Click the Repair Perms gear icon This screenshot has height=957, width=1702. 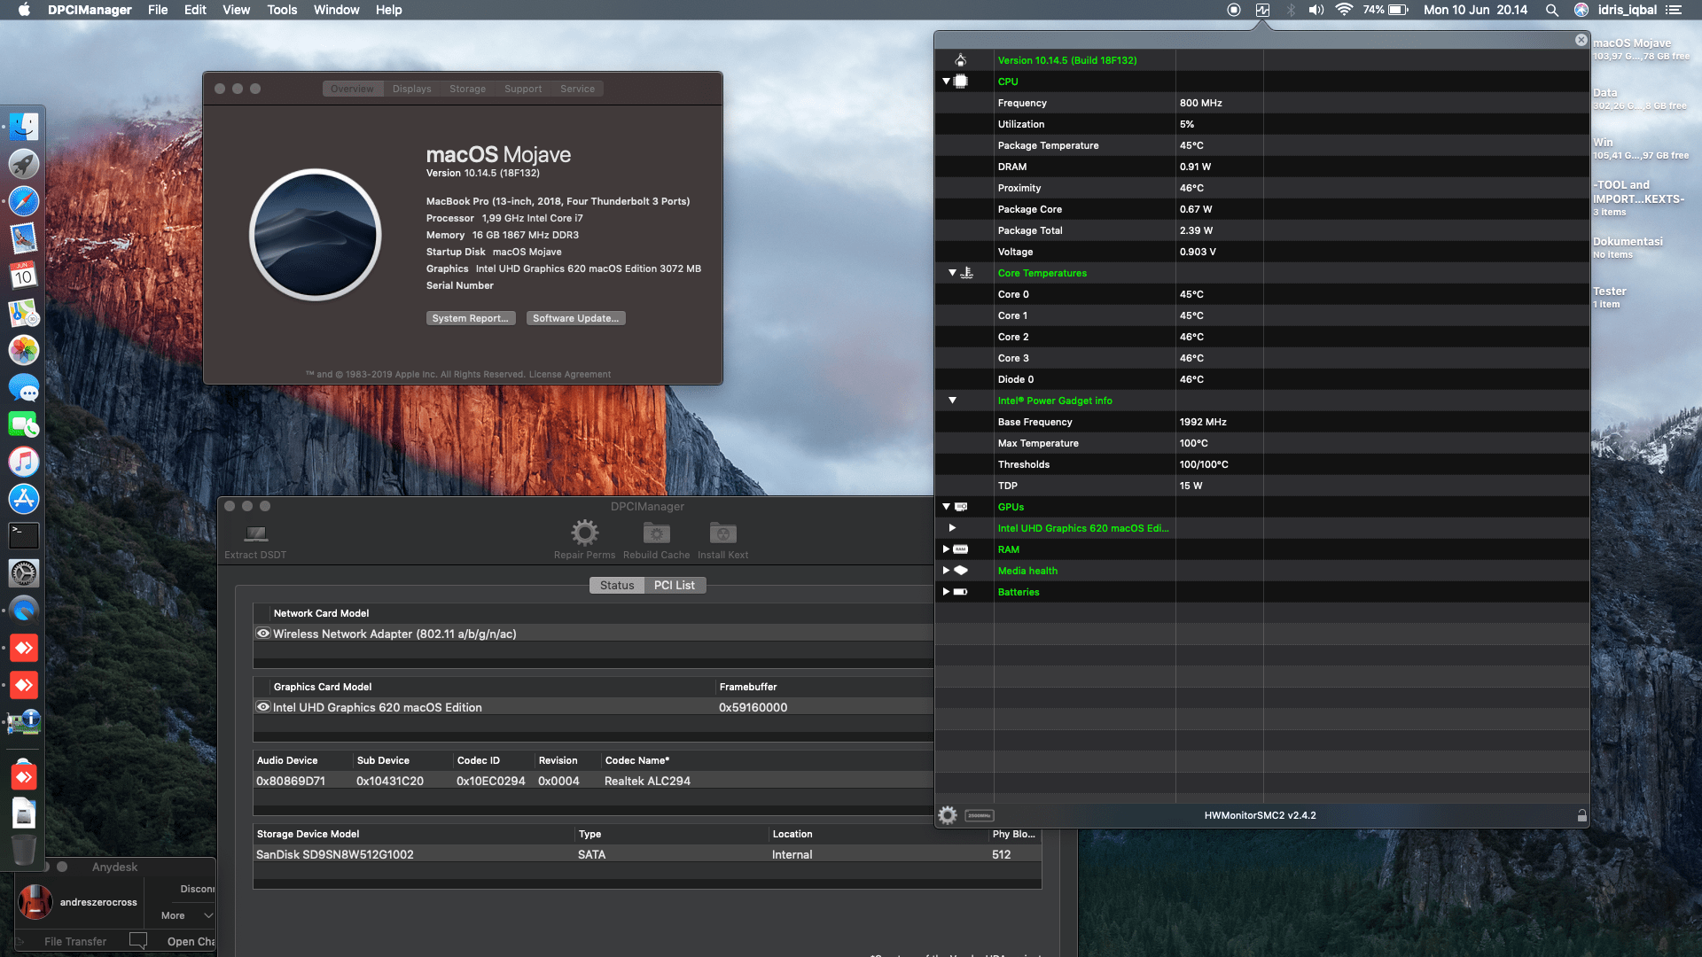point(583,532)
